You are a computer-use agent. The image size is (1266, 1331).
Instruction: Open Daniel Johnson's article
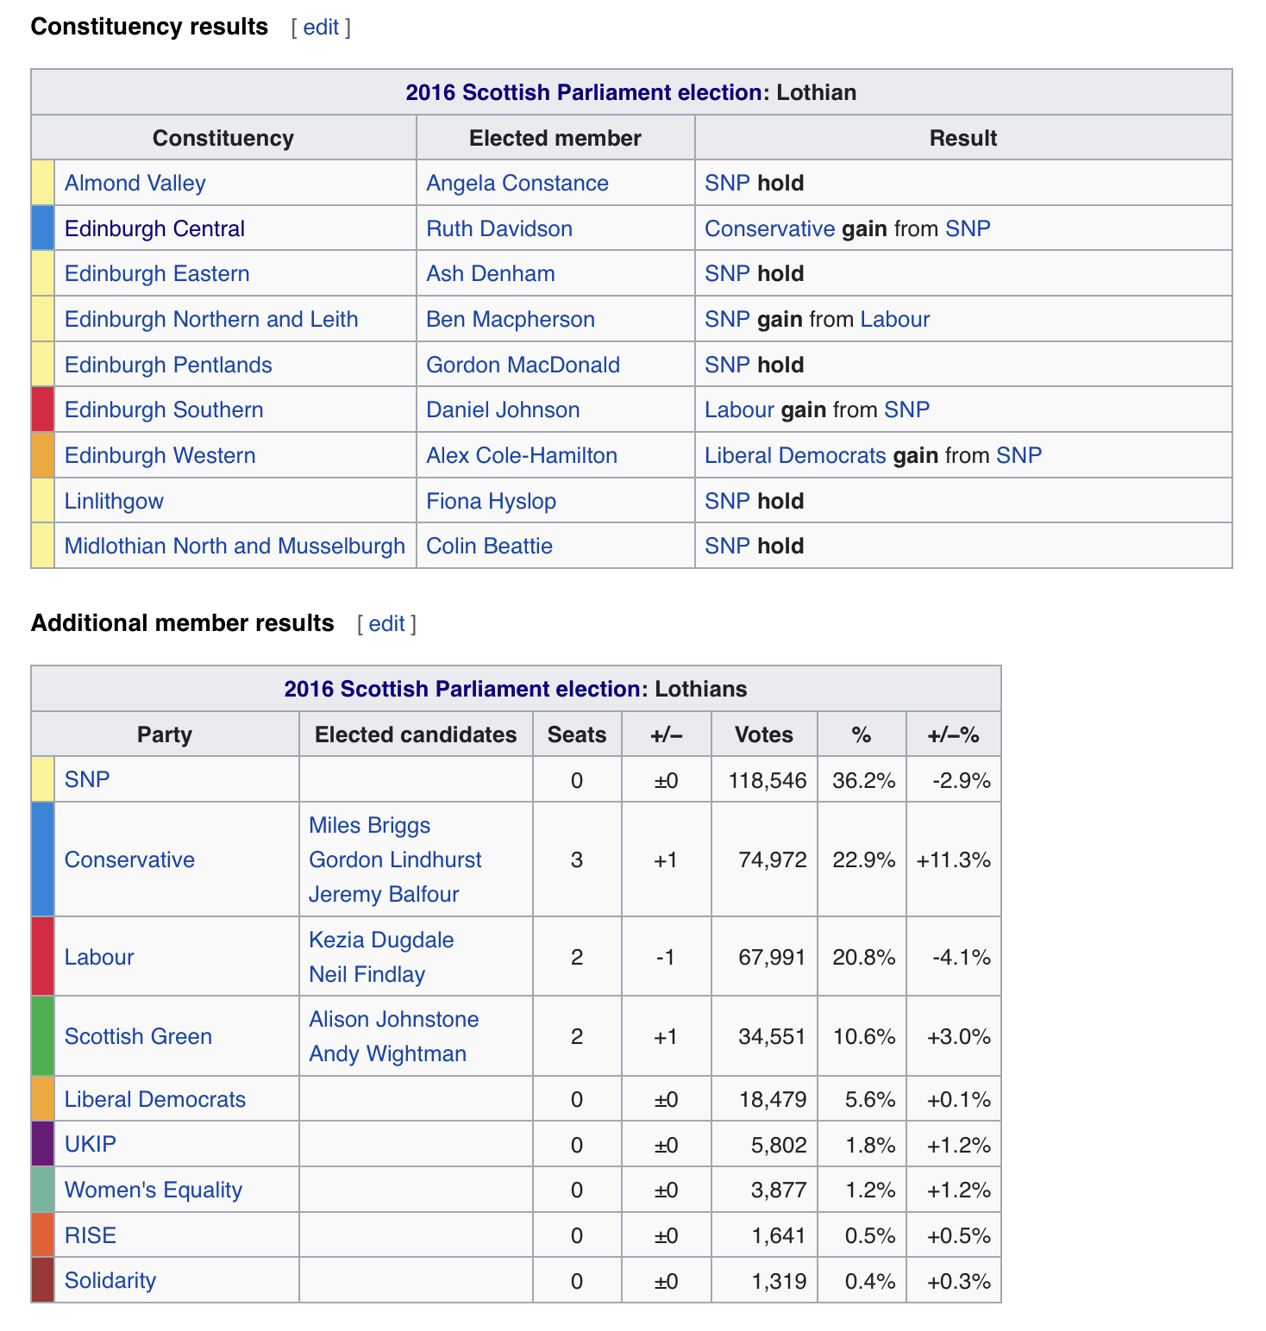[x=503, y=409]
